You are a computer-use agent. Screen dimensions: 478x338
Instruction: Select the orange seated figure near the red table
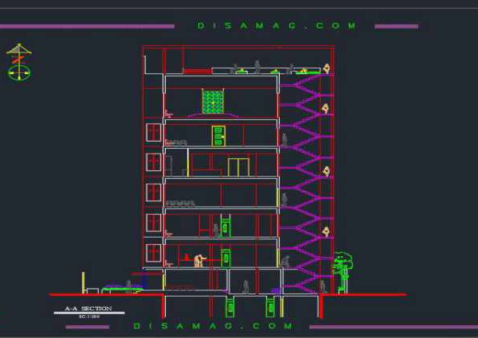(x=199, y=259)
